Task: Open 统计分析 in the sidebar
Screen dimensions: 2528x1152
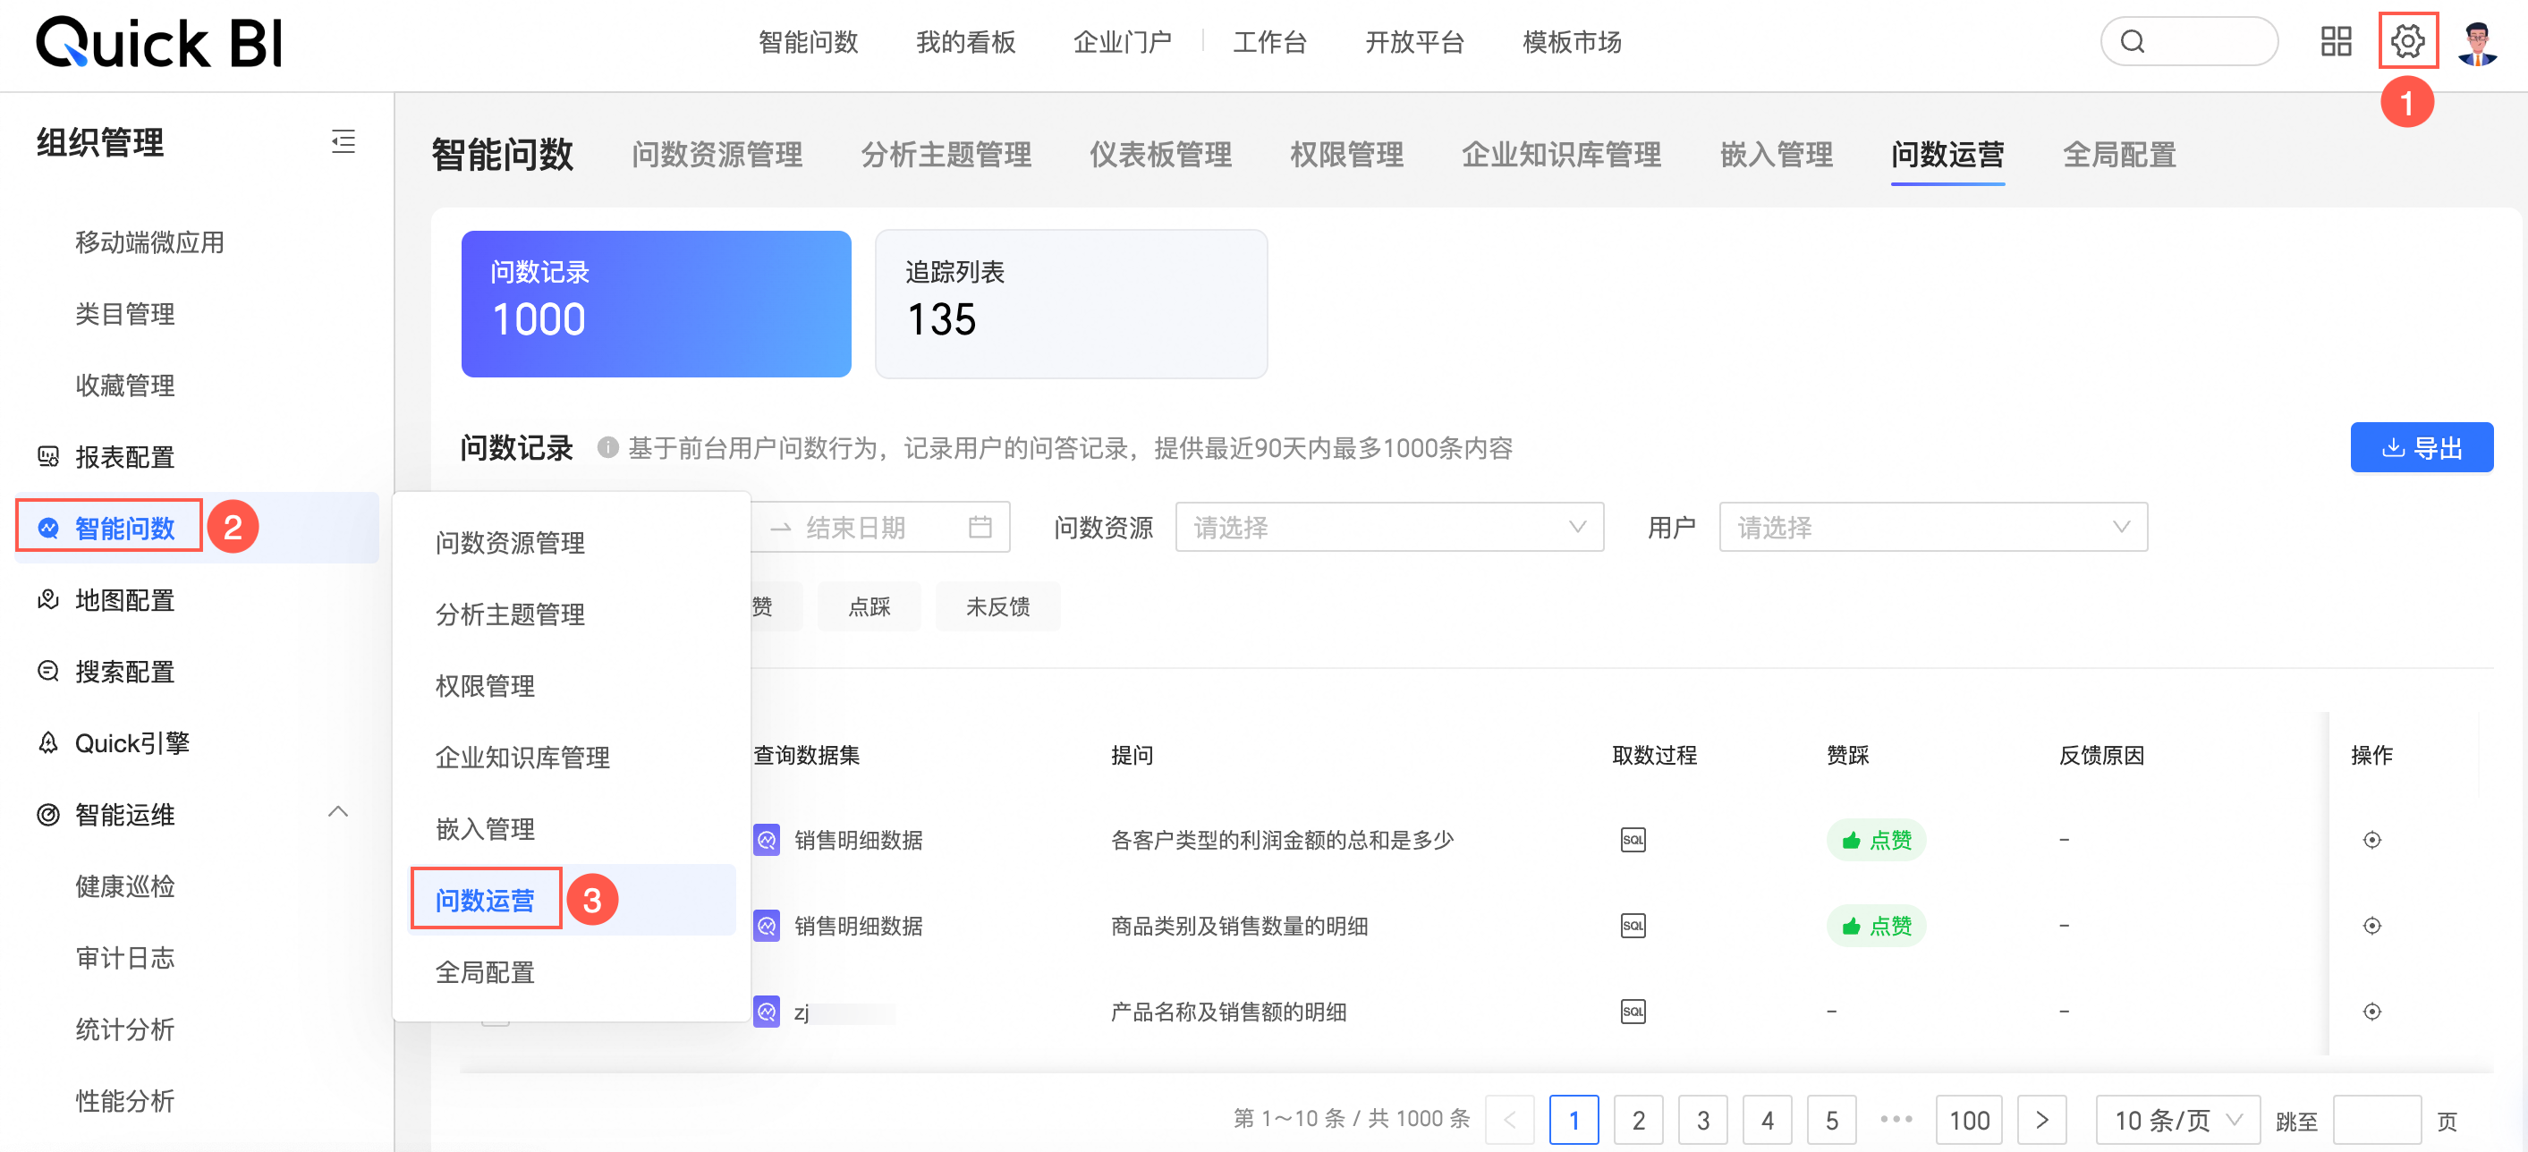Action: pos(124,1029)
